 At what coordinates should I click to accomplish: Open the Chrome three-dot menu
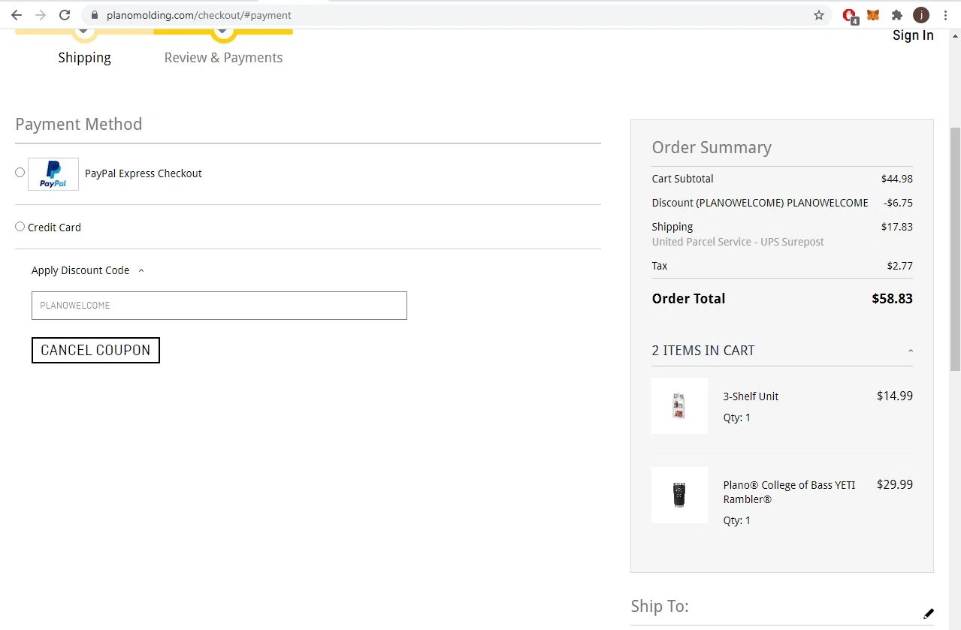click(x=945, y=15)
